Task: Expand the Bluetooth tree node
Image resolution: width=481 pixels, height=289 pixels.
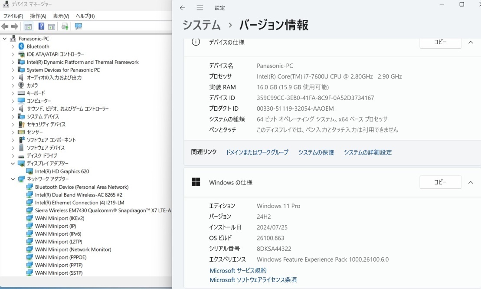Action: (x=13, y=46)
